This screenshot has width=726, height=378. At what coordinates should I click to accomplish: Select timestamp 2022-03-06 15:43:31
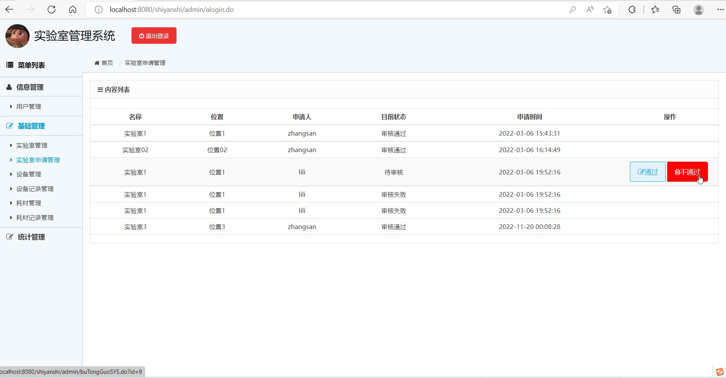[x=530, y=133]
